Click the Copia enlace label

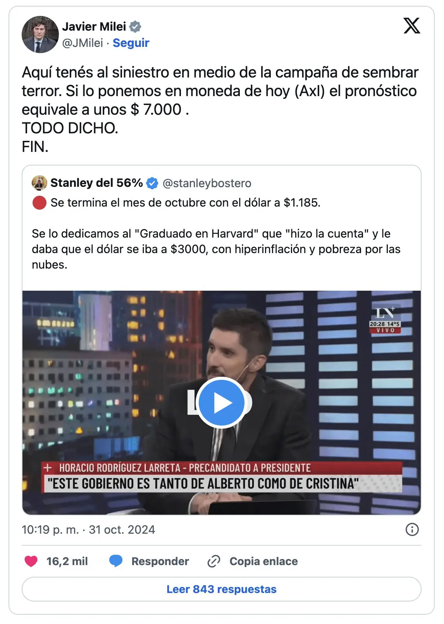coord(264,561)
